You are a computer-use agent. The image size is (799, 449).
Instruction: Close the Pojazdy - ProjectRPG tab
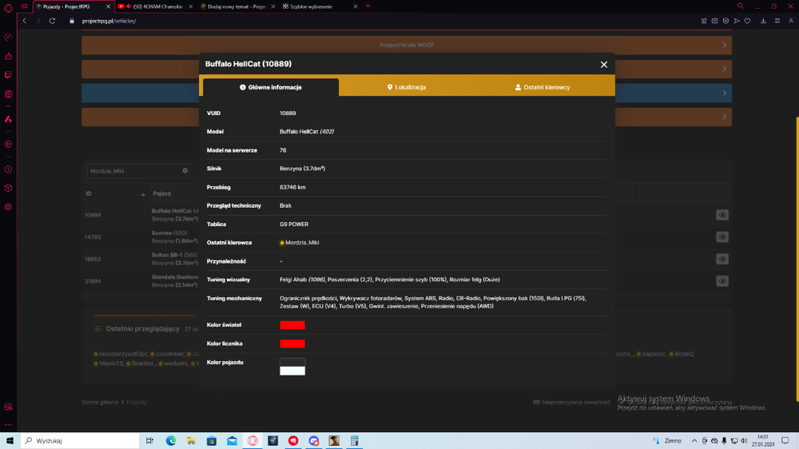pos(108,6)
